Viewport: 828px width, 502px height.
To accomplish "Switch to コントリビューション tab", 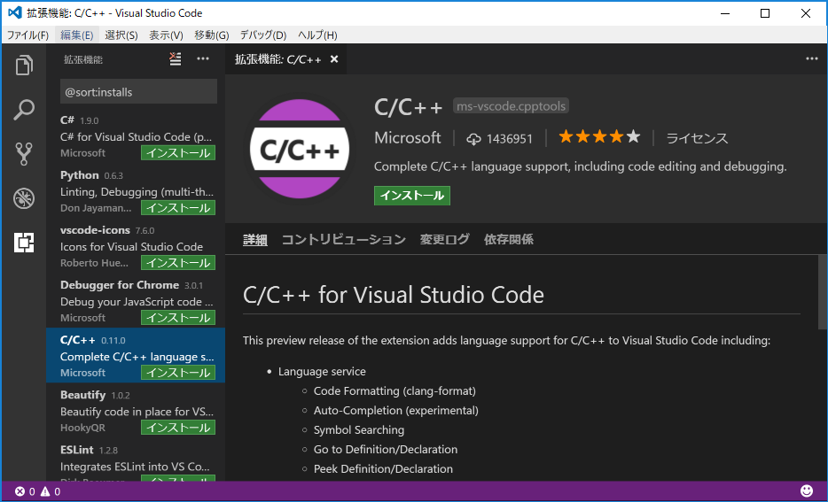I will click(x=343, y=239).
